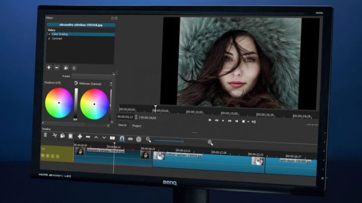Click the timeline lift up-arrow icon
Viewport: 362px width, 203px height.
point(96,137)
